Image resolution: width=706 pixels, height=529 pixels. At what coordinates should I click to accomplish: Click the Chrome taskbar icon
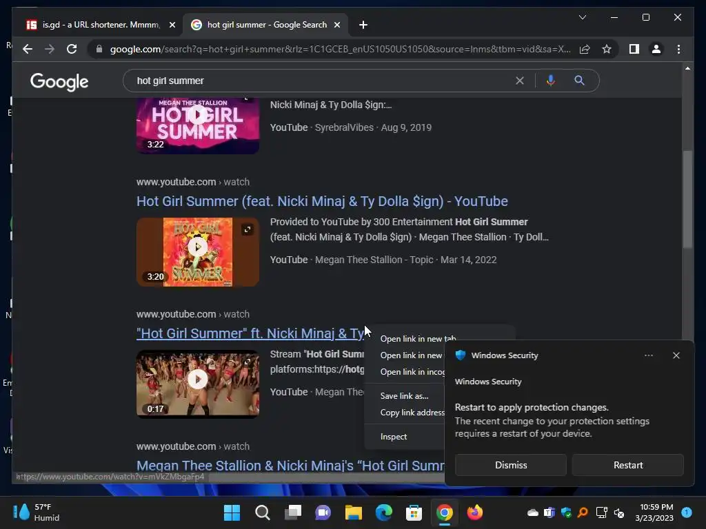445,512
